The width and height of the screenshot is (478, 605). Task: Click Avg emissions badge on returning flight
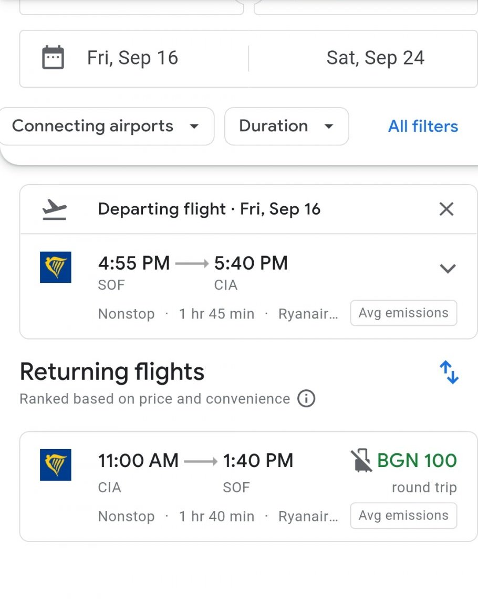403,516
